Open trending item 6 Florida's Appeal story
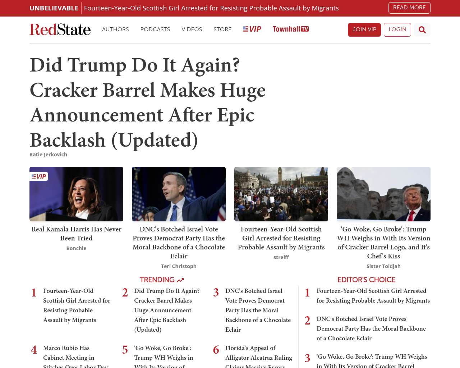Screen dimensions: 460x368 point(259,356)
